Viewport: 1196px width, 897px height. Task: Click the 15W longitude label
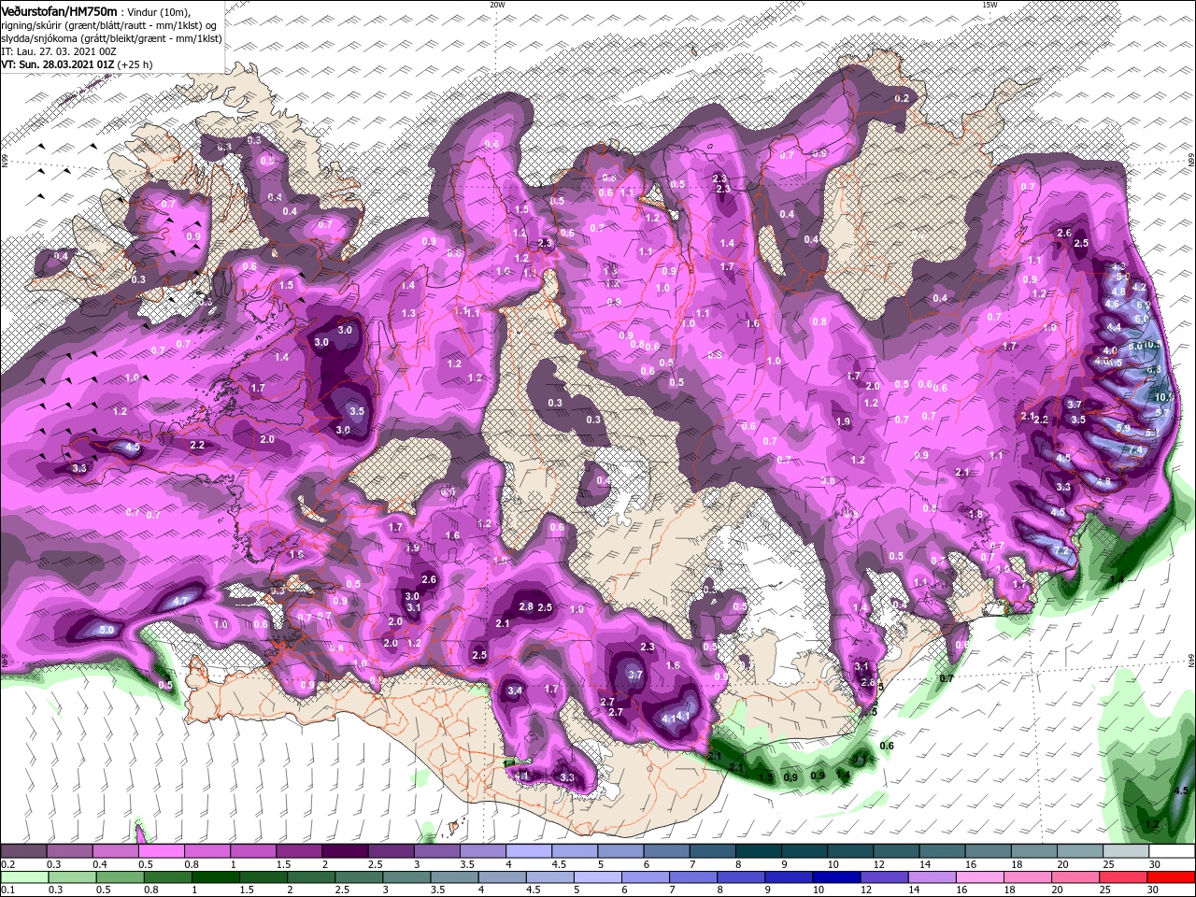pyautogui.click(x=990, y=5)
